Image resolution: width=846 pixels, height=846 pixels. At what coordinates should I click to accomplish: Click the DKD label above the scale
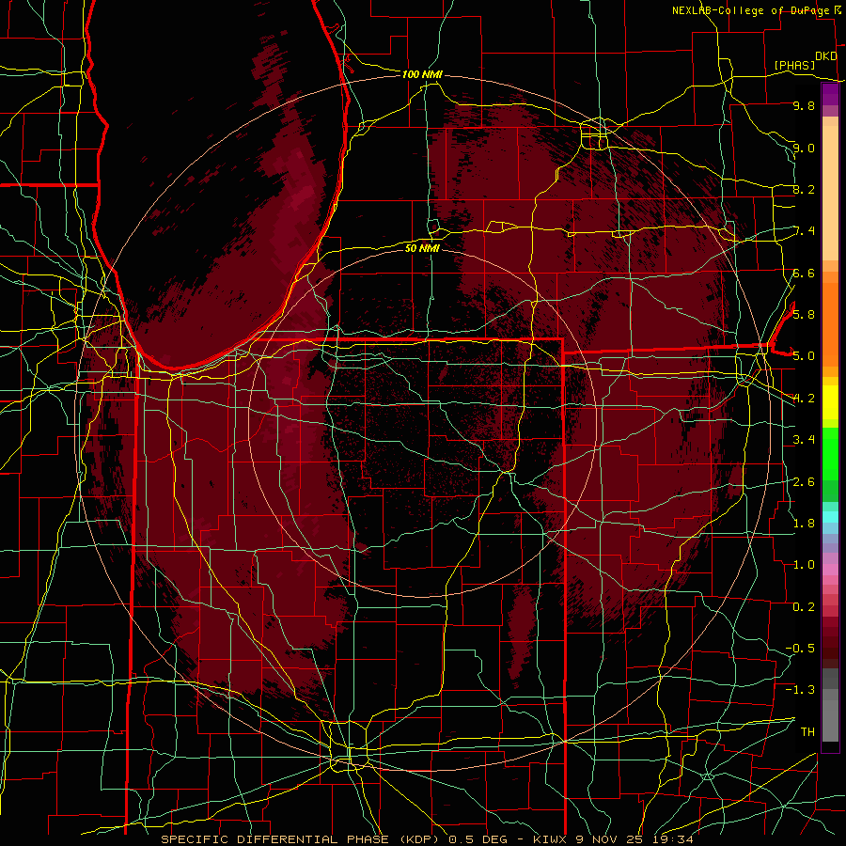[825, 56]
